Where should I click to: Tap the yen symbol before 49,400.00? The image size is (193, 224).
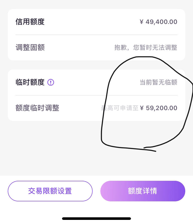point(141,22)
